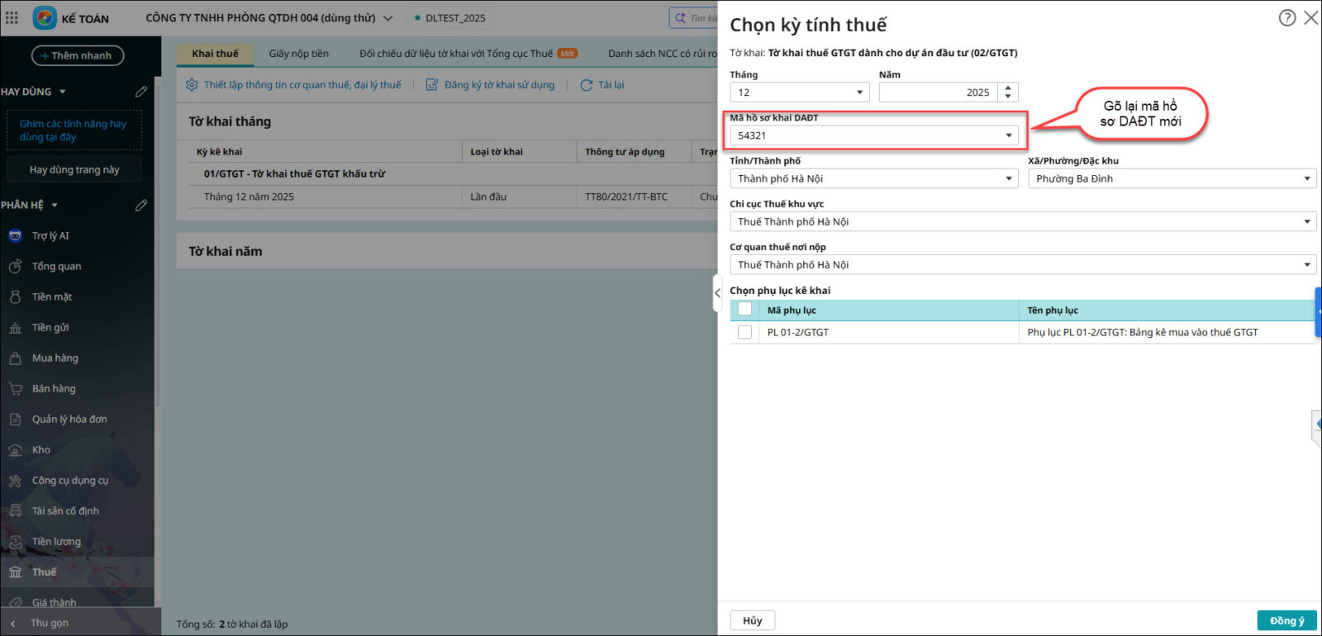Screen dimensions: 1322x636
Task: Open Trợ lý AI from sidebar
Action: [x=50, y=236]
